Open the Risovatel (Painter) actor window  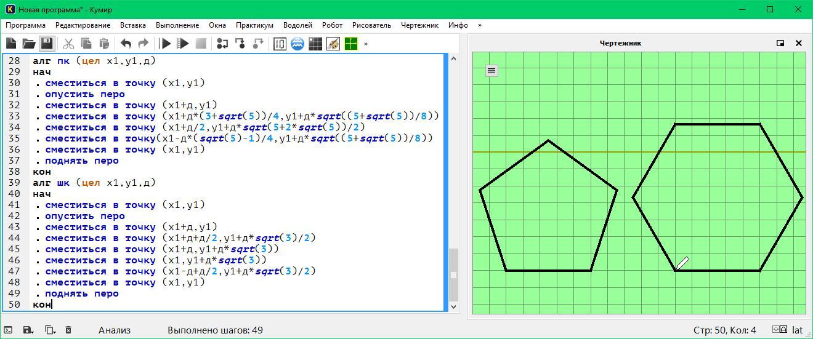[333, 44]
